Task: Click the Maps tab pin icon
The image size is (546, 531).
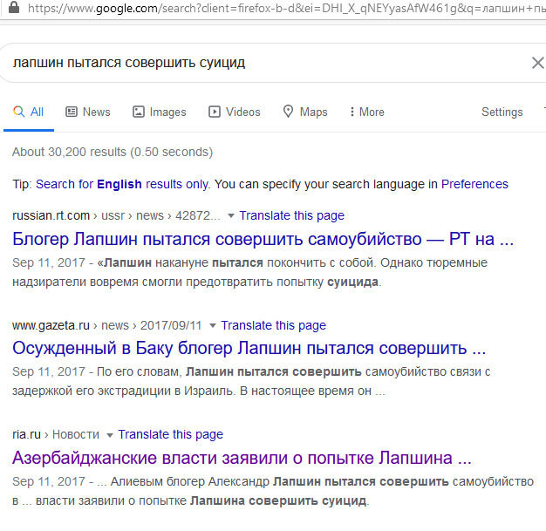Action: [288, 112]
